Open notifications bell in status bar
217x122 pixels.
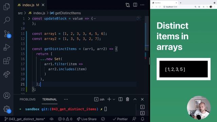(x=142, y=119)
